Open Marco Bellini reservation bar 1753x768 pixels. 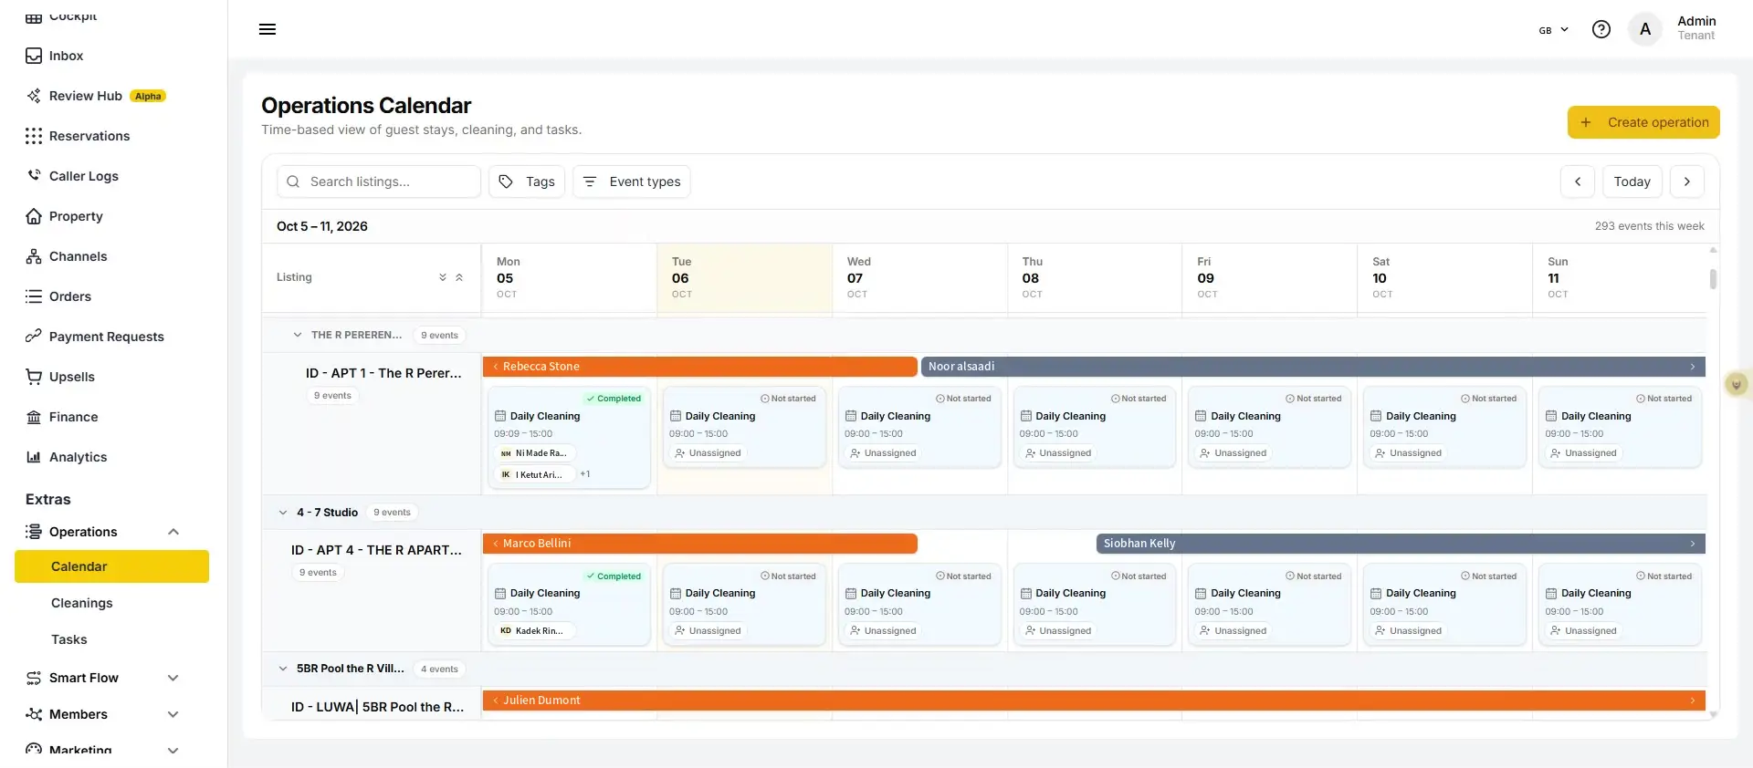click(700, 544)
